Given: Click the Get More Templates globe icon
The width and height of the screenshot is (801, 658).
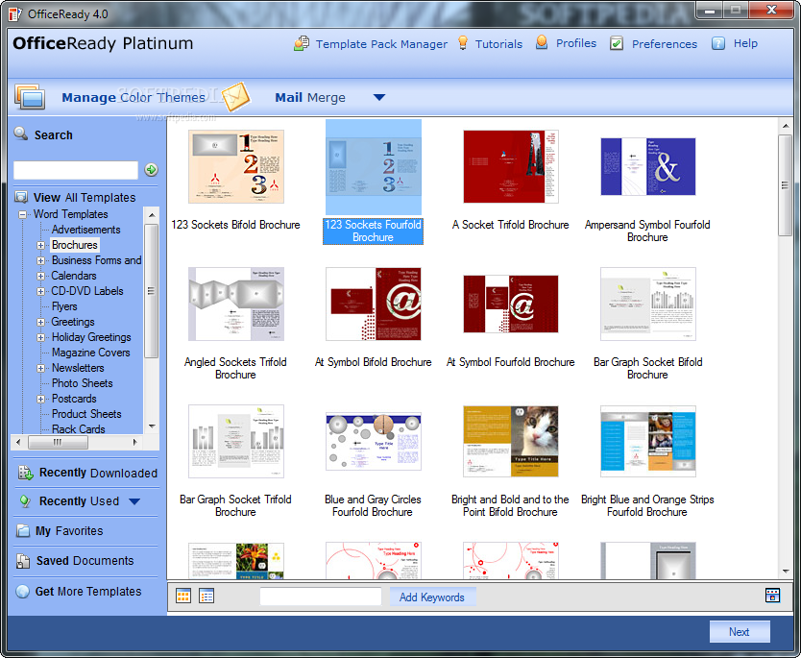Looking at the screenshot, I should (22, 592).
